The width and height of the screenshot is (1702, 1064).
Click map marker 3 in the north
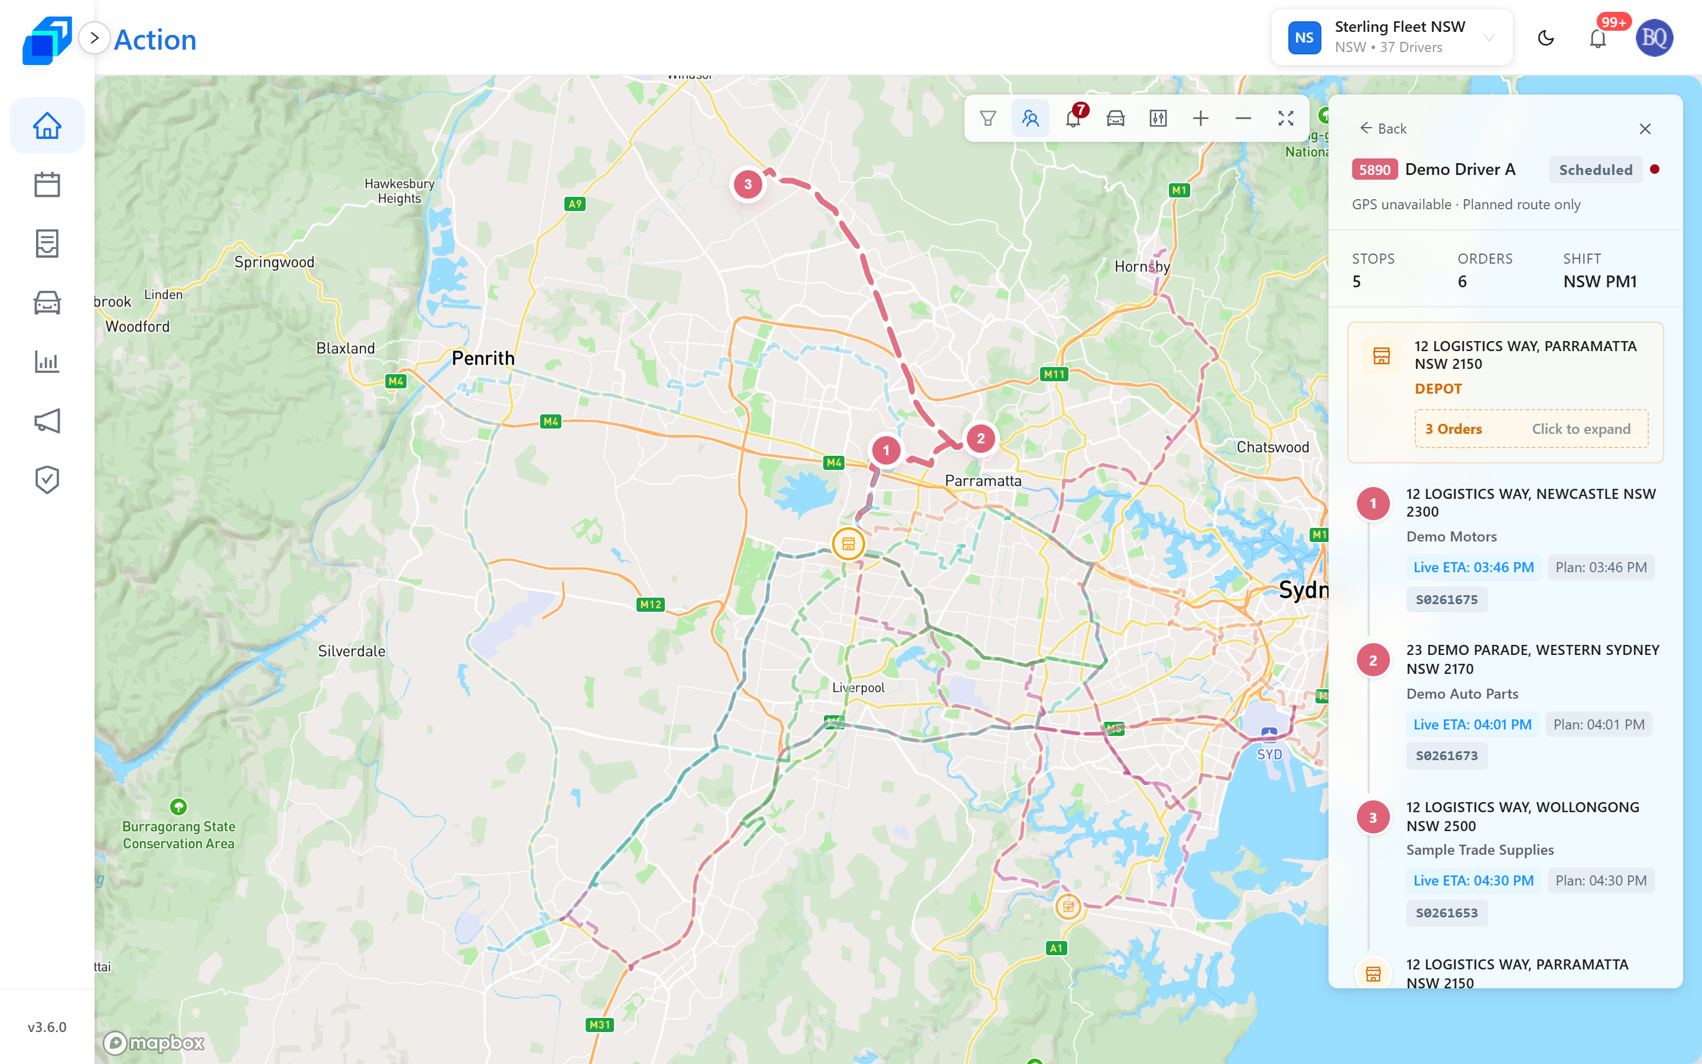click(748, 184)
